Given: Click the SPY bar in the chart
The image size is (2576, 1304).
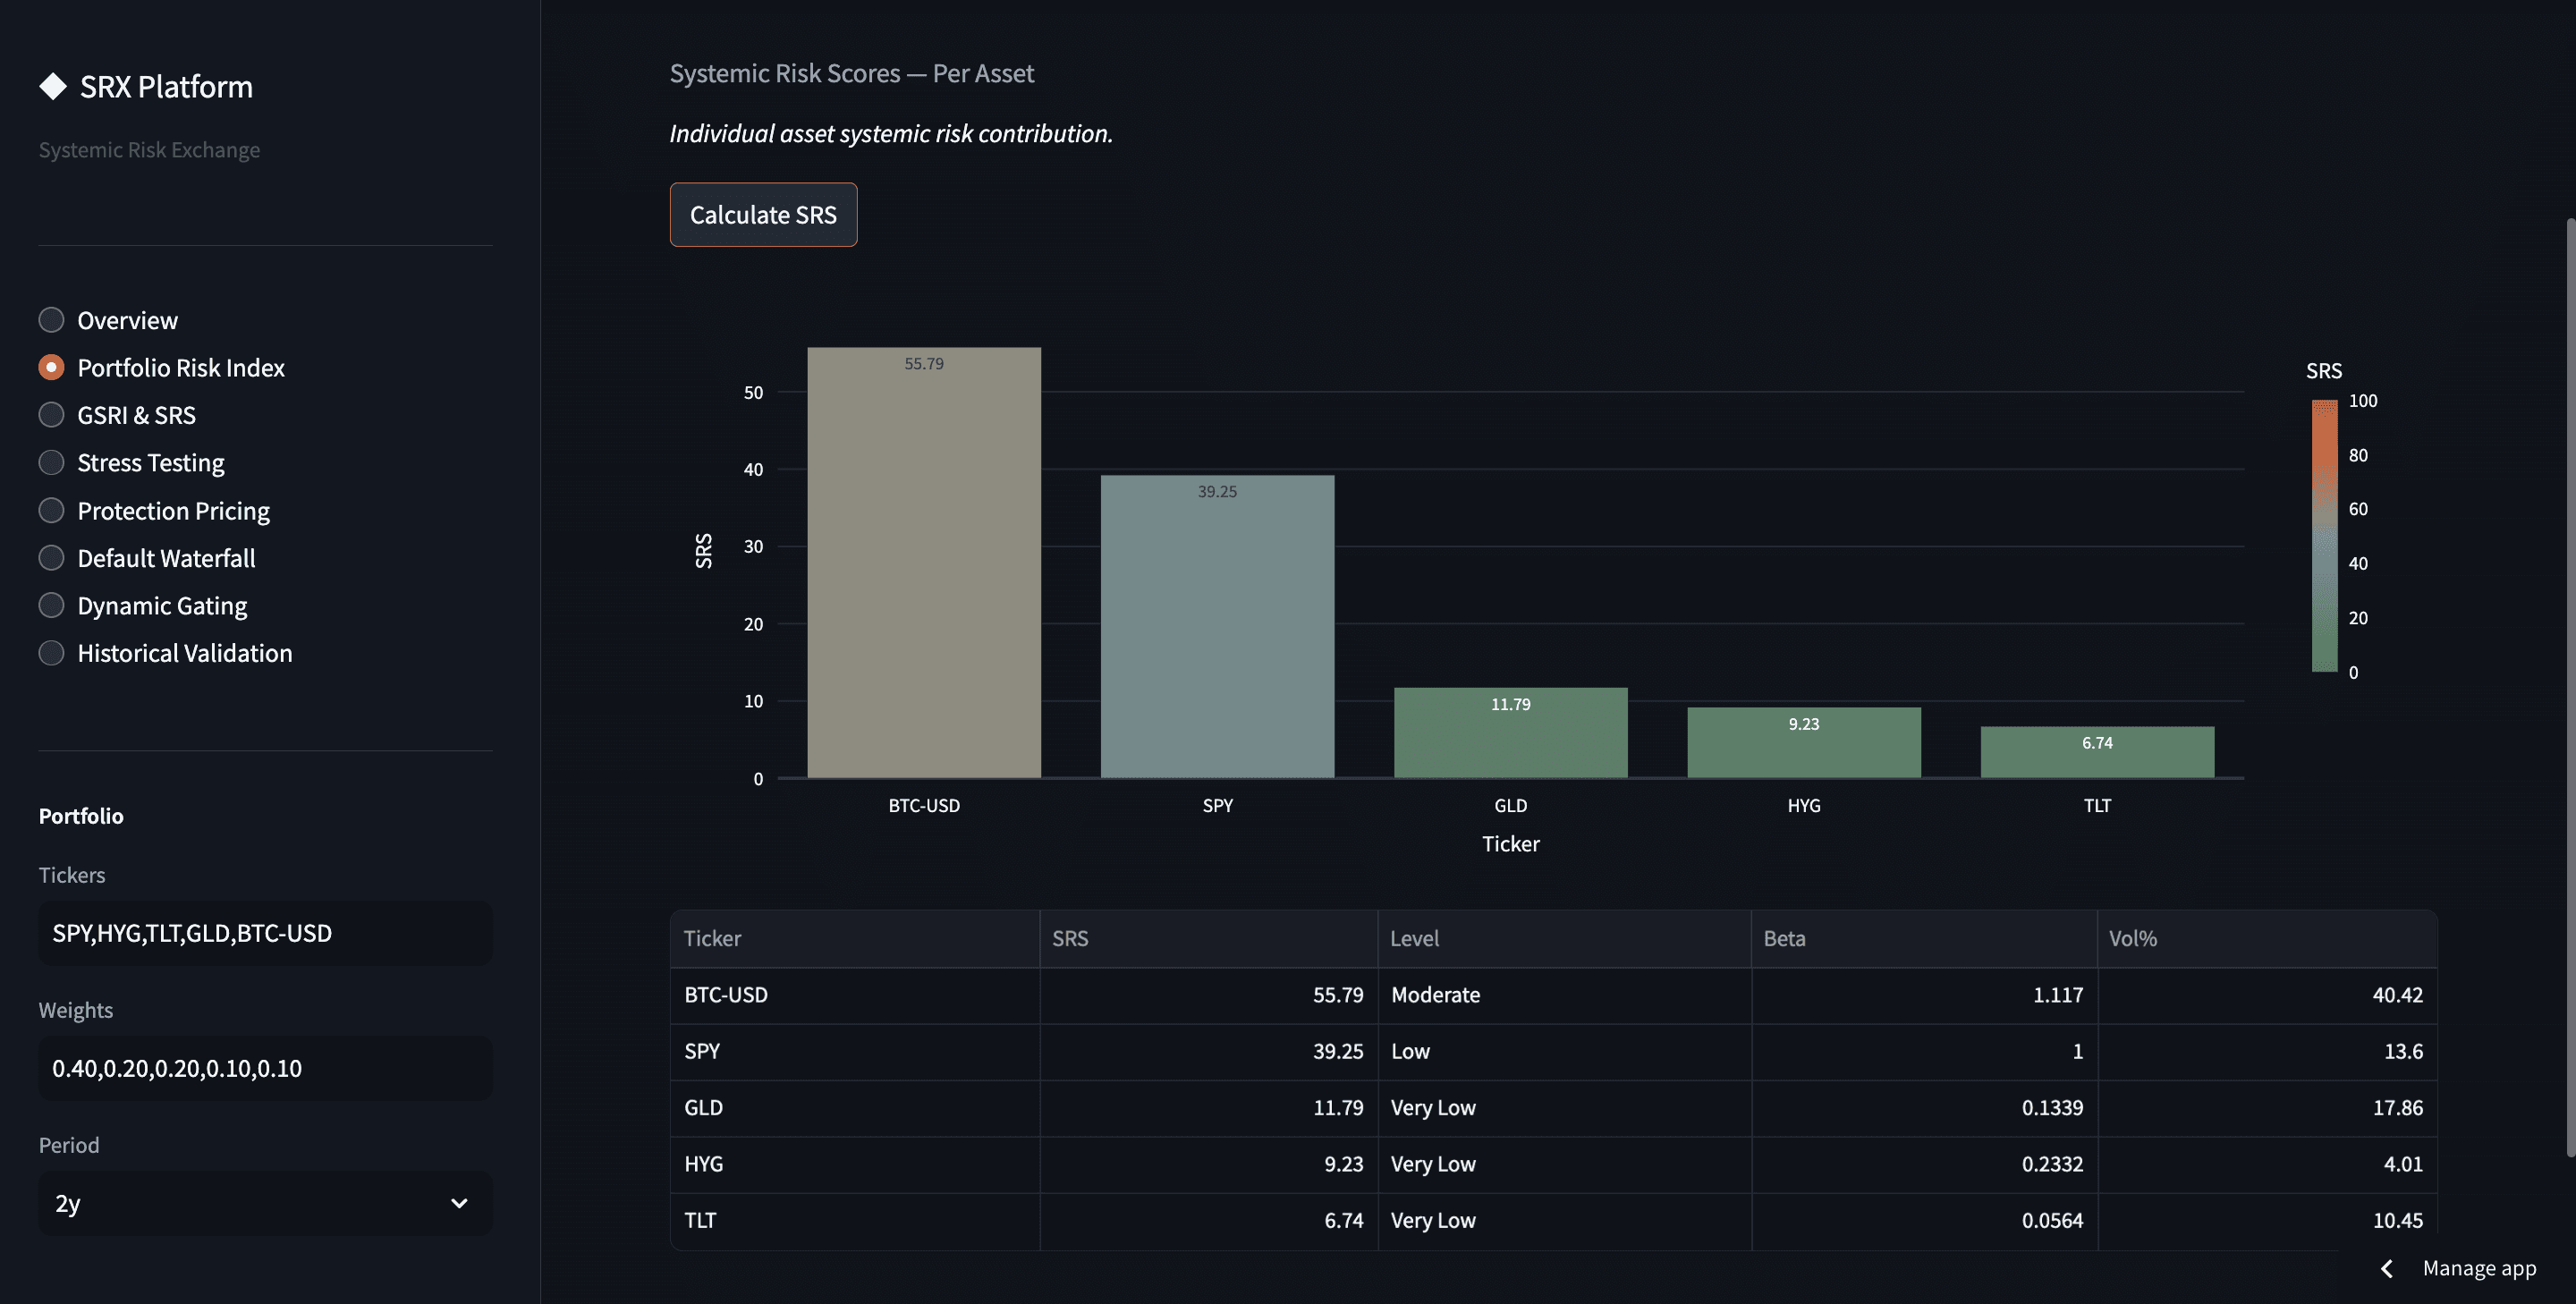Looking at the screenshot, I should pos(1217,626).
